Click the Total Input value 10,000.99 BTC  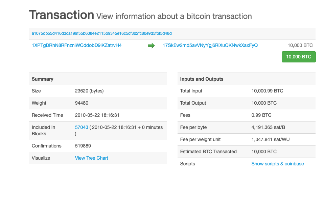point(267,91)
